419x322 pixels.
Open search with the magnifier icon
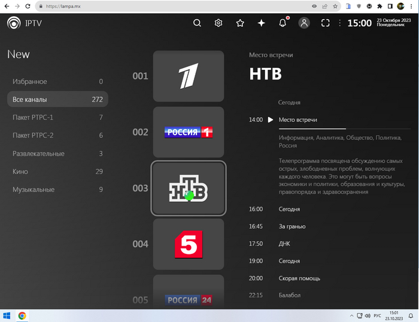(197, 23)
